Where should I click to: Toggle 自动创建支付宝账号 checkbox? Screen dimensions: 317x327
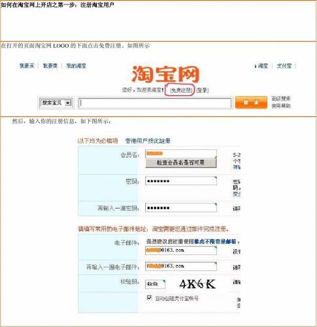tap(149, 298)
